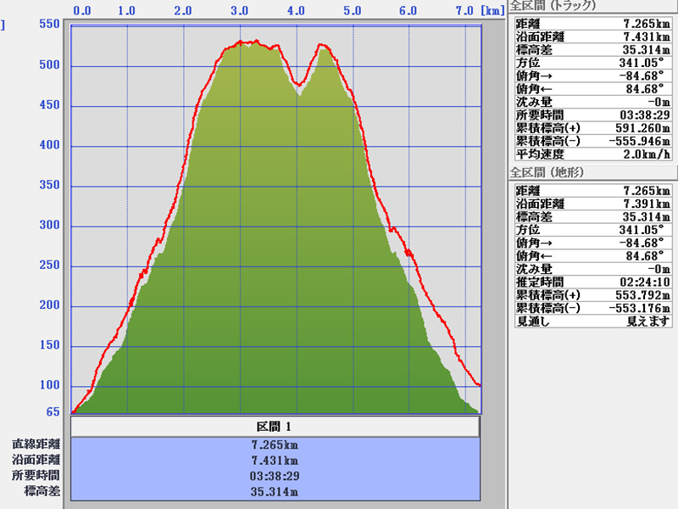Screen dimensions: 678x509
Task: Select the 平均速度 2.0km/h row
Action: click(593, 154)
